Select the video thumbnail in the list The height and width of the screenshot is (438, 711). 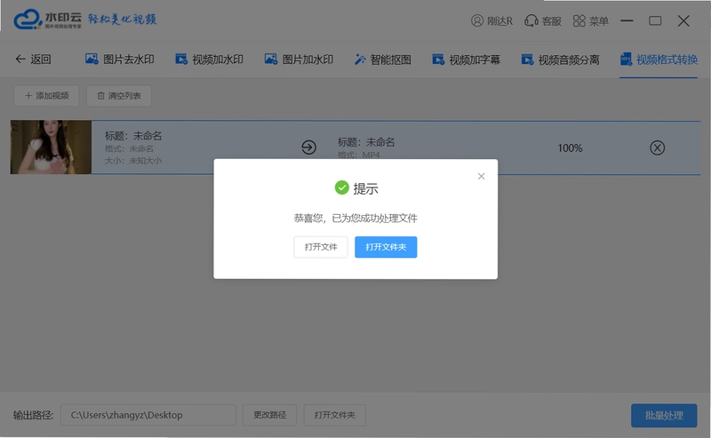[x=51, y=147]
